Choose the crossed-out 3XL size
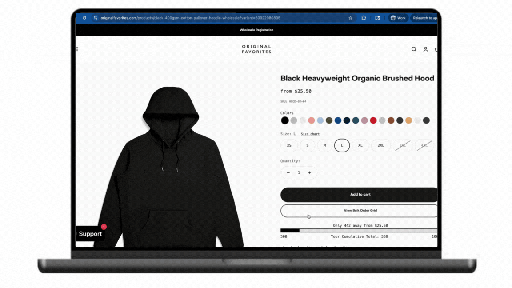The height and width of the screenshot is (288, 512). 402,145
